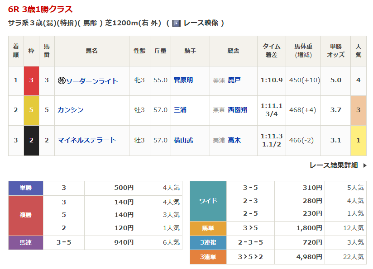This screenshot has width=373, height=269.
Task: Open horse カンシン page
Action: coord(71,110)
